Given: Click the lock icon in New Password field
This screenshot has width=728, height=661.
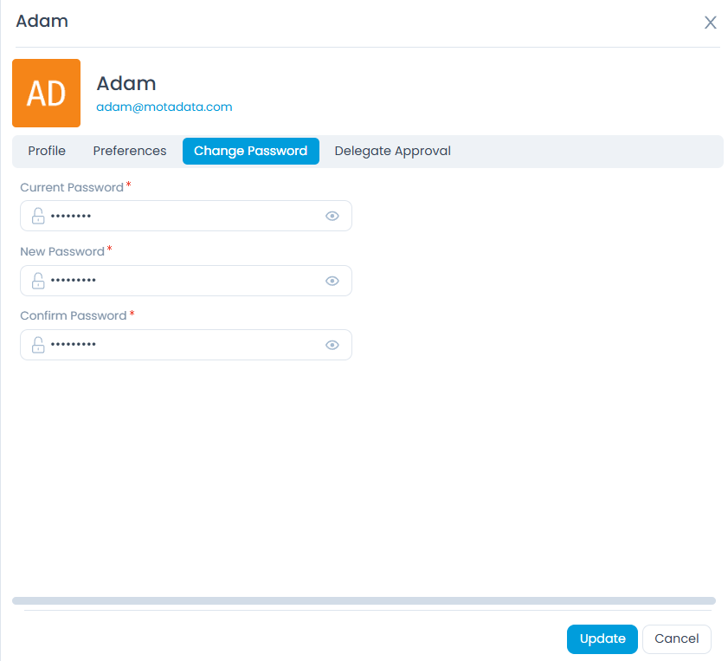Looking at the screenshot, I should [x=38, y=281].
